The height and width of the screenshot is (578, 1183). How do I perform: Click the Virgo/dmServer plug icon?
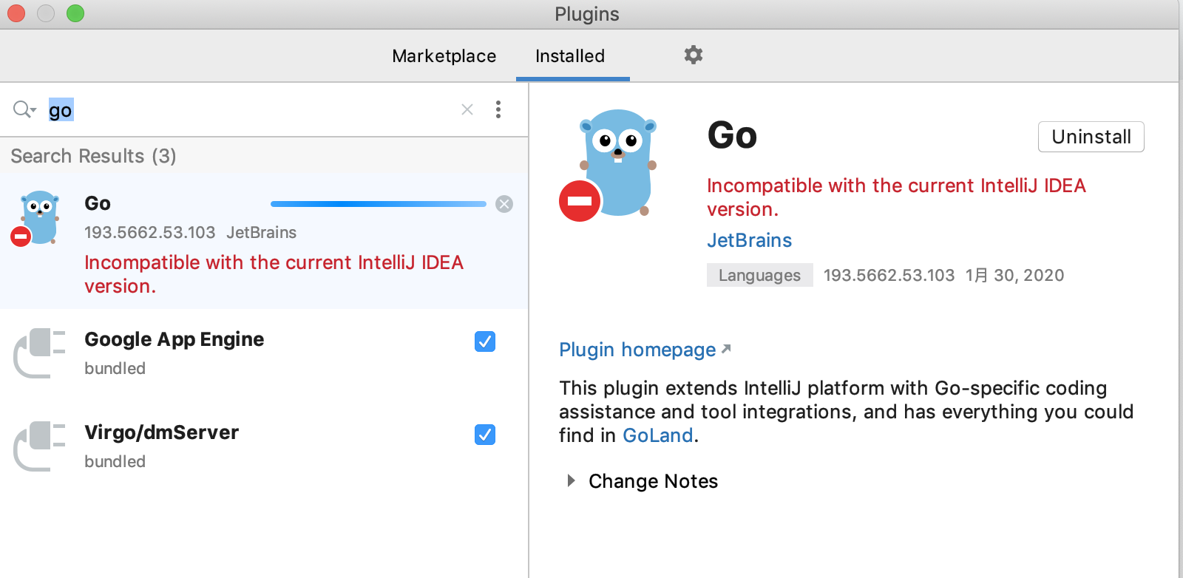click(x=39, y=446)
